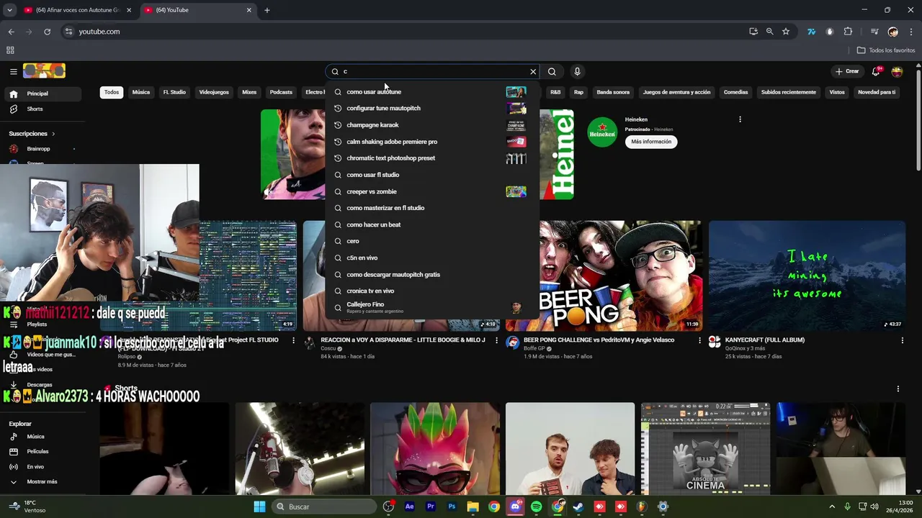The width and height of the screenshot is (922, 518).
Task: Open options for REACCION A VOY A DISPARARME video
Action: click(496, 340)
